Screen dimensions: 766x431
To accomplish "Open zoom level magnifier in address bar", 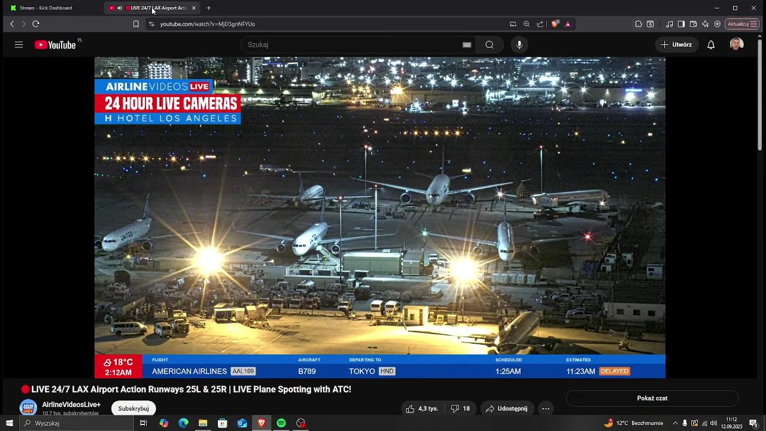I will pyautogui.click(x=527, y=24).
